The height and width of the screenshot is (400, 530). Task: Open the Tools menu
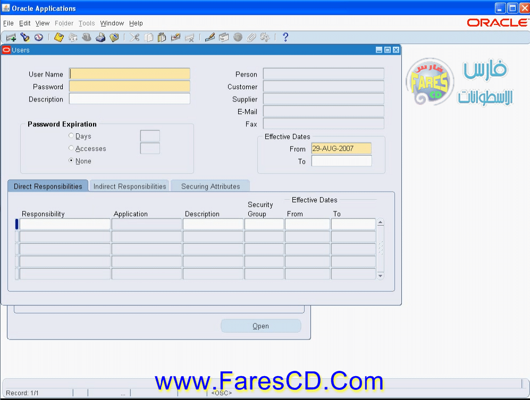87,23
